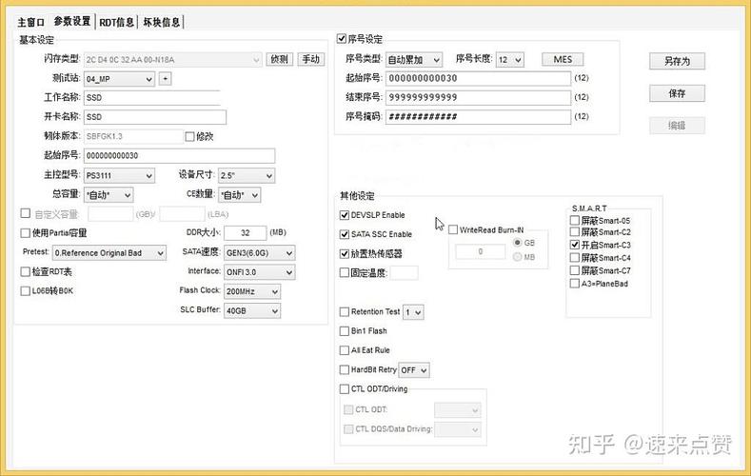Check the 固定温度 checkbox
Viewport: 751px width, 476px height.
coord(345,273)
